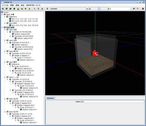Open the Genuine render mode dropdown

coord(87,9)
